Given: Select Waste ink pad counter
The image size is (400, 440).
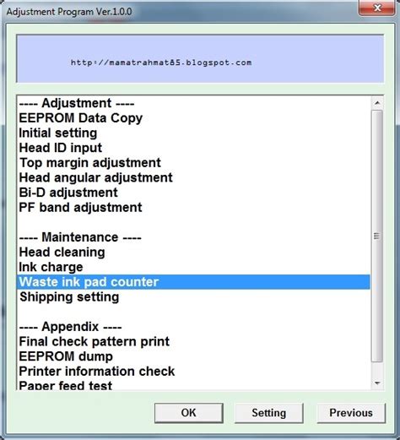Looking at the screenshot, I should 193,282.
